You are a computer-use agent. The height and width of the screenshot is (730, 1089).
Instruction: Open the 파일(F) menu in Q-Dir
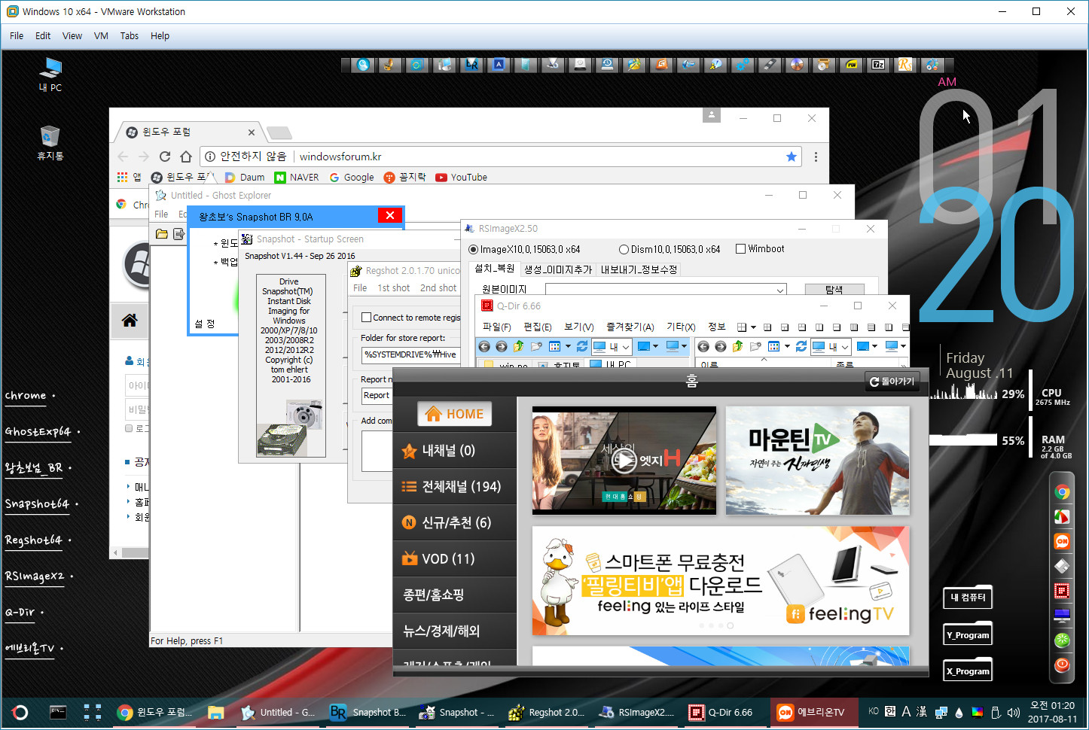496,327
